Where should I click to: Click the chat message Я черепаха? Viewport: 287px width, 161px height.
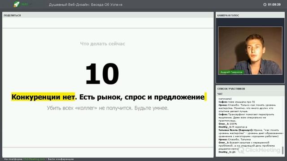239,127
